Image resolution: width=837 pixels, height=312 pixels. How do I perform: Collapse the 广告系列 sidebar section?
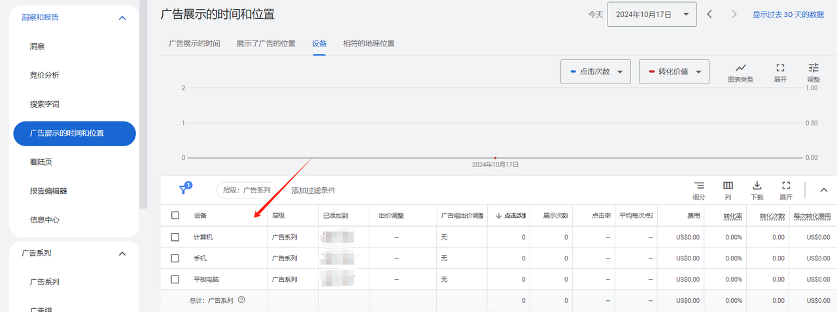tap(122, 253)
